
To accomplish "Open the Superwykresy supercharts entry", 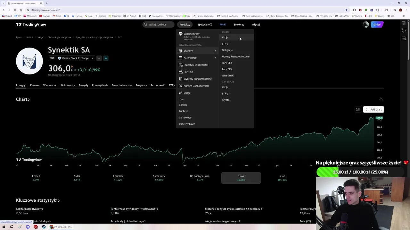I will 198,36.
